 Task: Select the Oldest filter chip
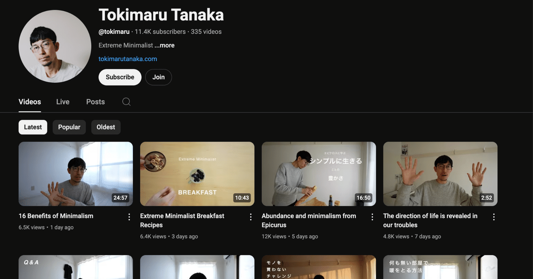pyautogui.click(x=106, y=127)
